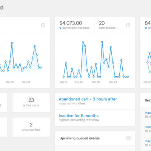Click the purple data point in right chart

149,62
